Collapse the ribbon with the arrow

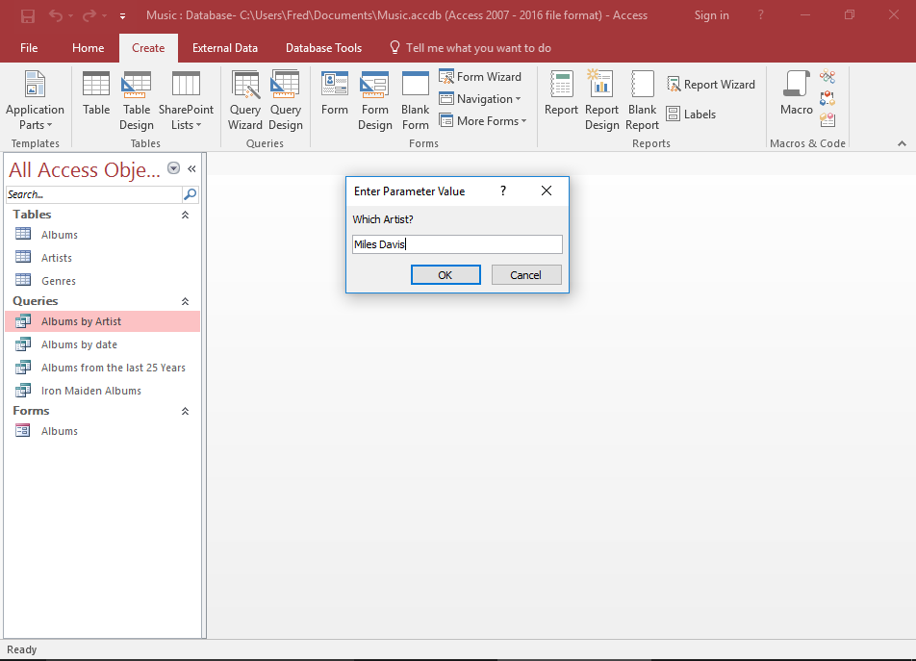[x=902, y=143]
